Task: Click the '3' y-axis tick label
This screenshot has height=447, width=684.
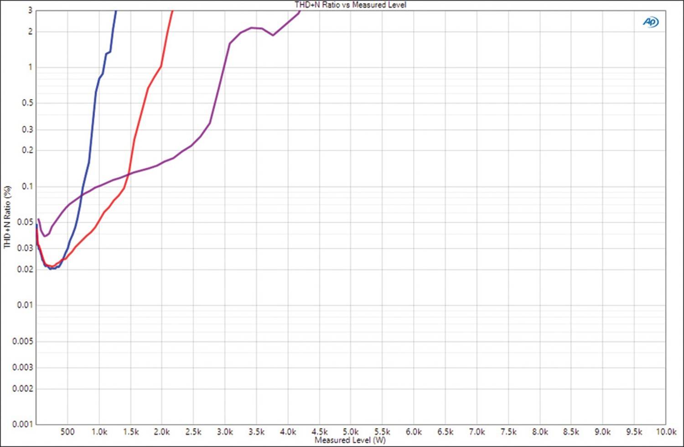Action: [30, 10]
